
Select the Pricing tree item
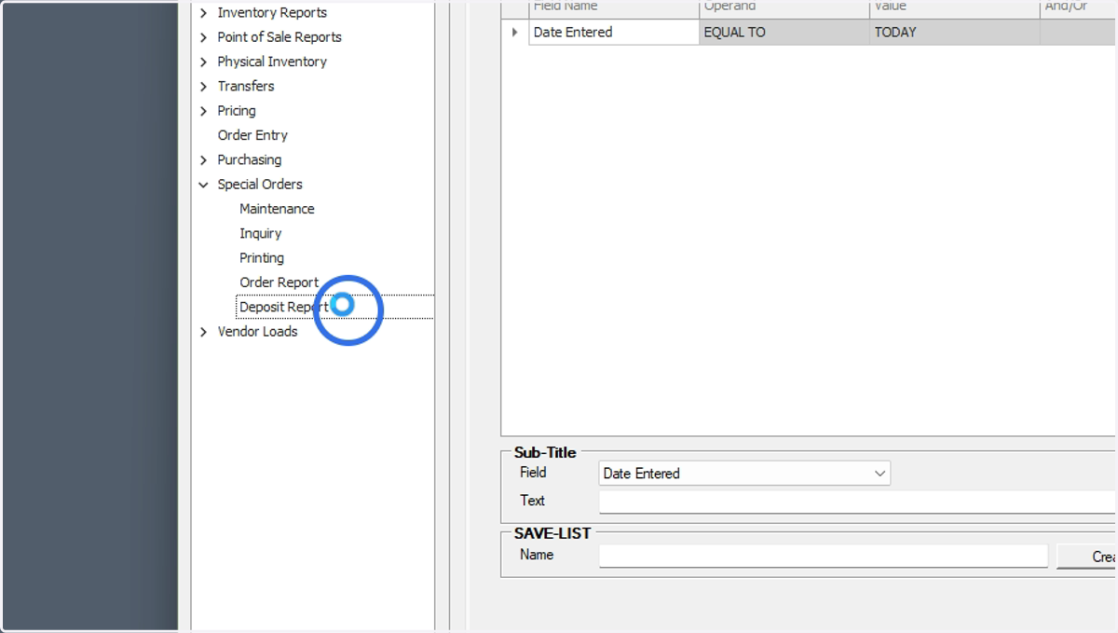tap(237, 111)
